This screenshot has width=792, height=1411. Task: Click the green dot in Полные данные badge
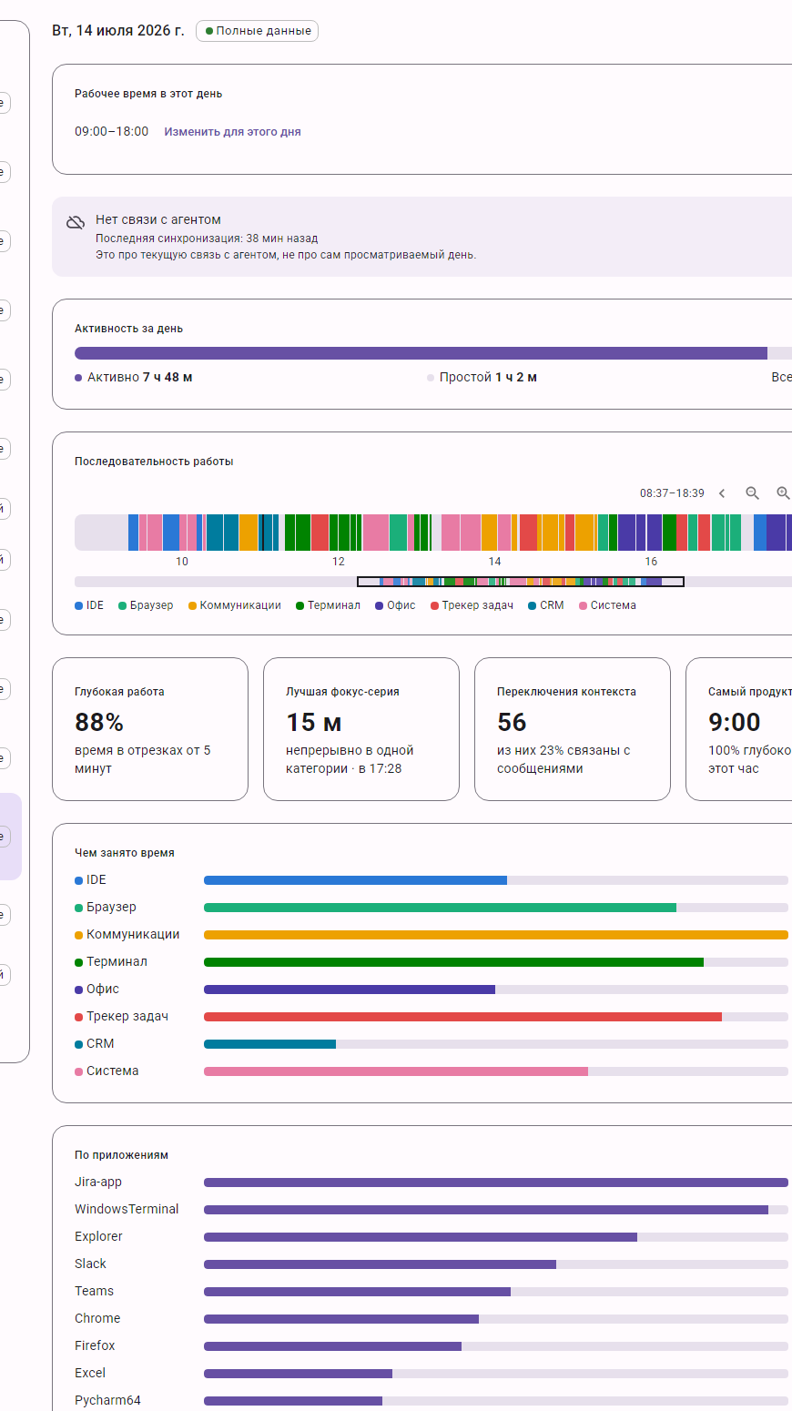coord(209,31)
